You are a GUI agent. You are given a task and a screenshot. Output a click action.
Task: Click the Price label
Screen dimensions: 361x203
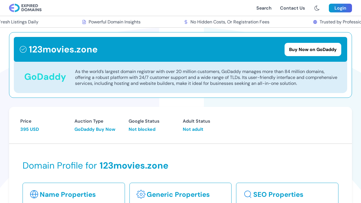click(26, 121)
